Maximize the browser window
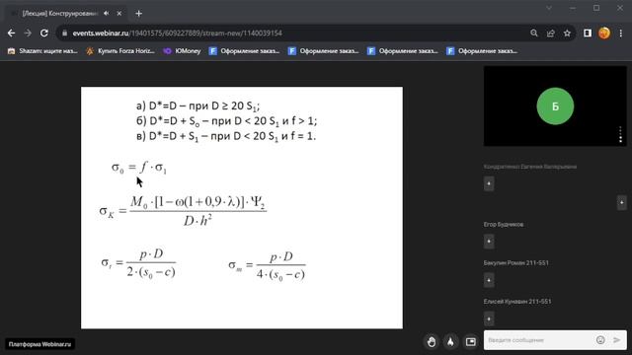The image size is (632, 355). [x=596, y=8]
